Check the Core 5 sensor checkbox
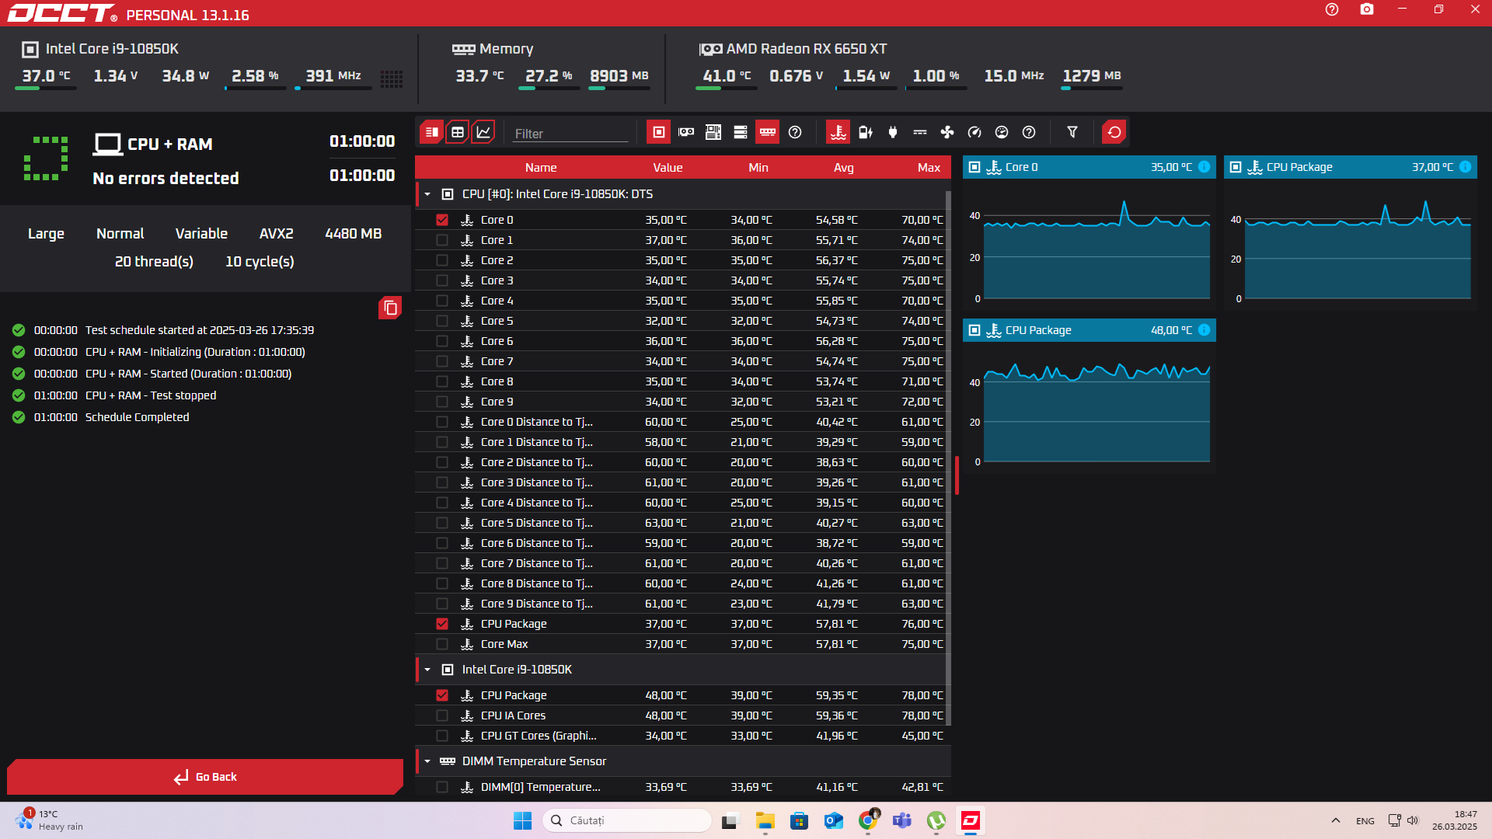 pyautogui.click(x=442, y=321)
